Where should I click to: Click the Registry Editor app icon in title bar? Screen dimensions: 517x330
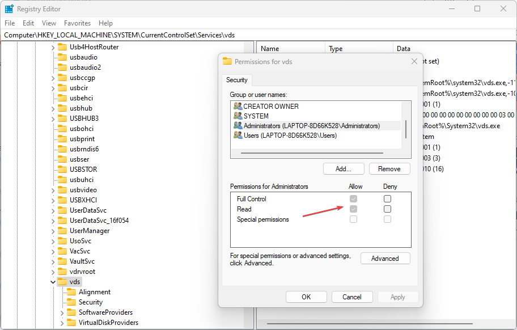9,9
